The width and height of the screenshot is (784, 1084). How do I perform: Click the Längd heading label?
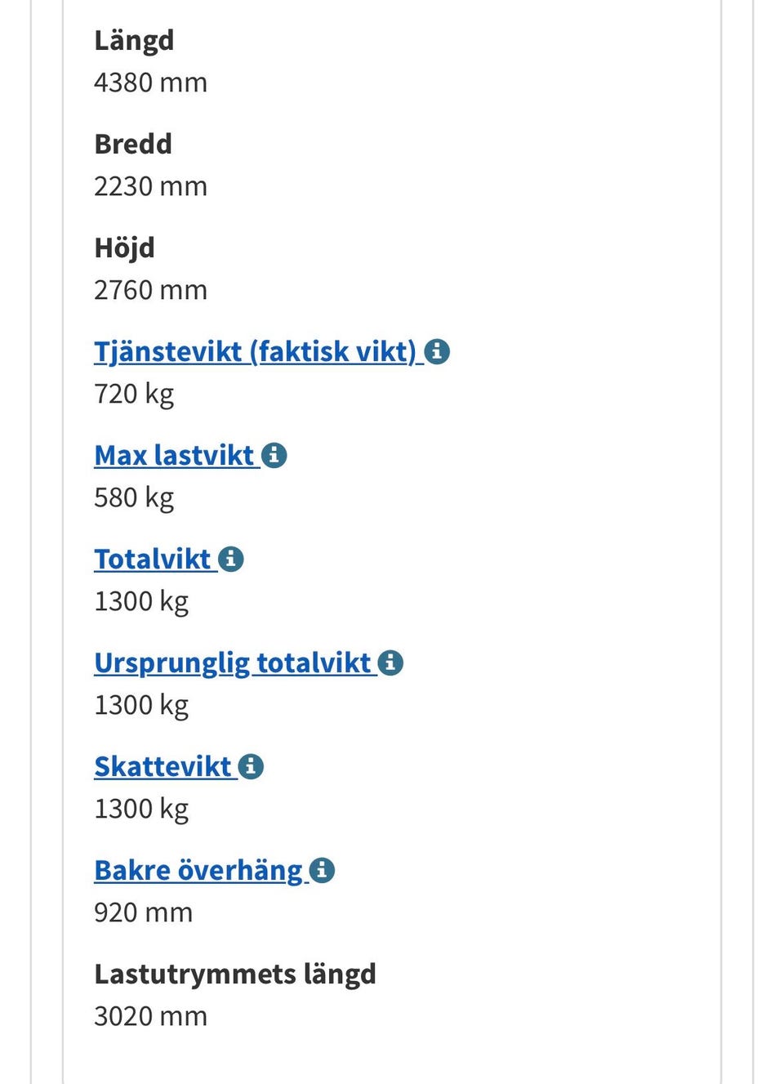(x=134, y=40)
